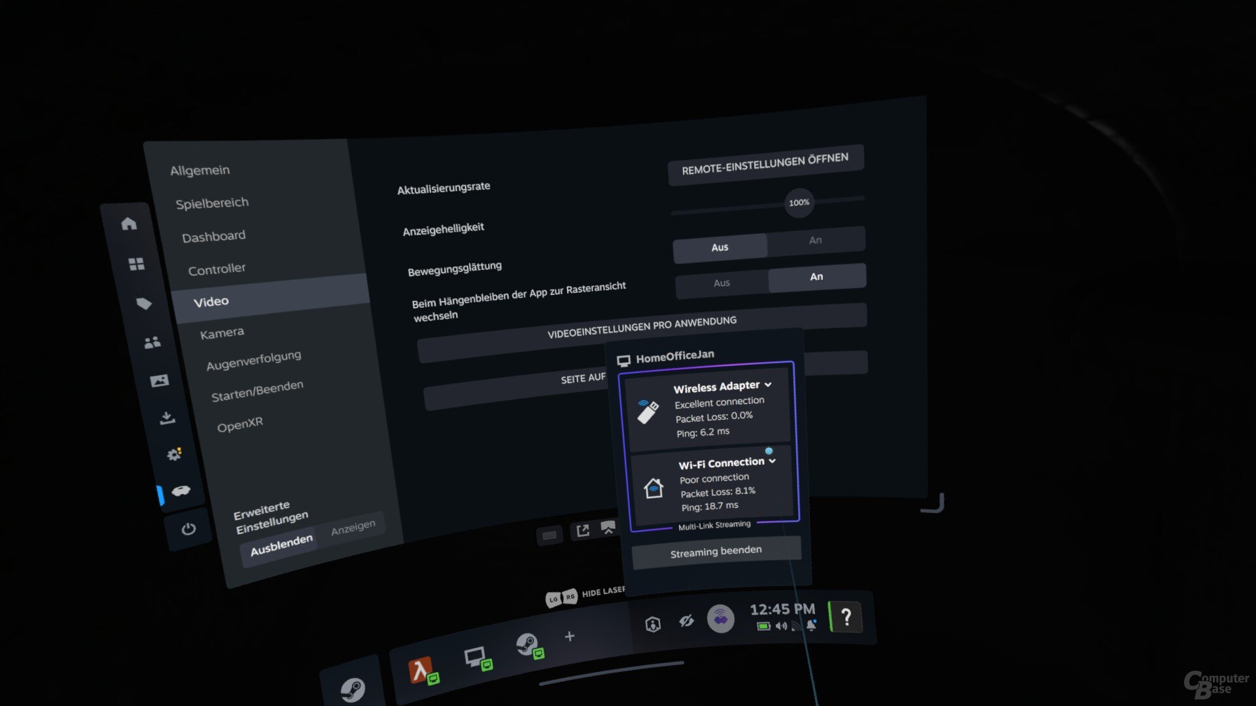Expand the Wi-Fi Connection chevron
1256x706 pixels.
[x=773, y=461]
